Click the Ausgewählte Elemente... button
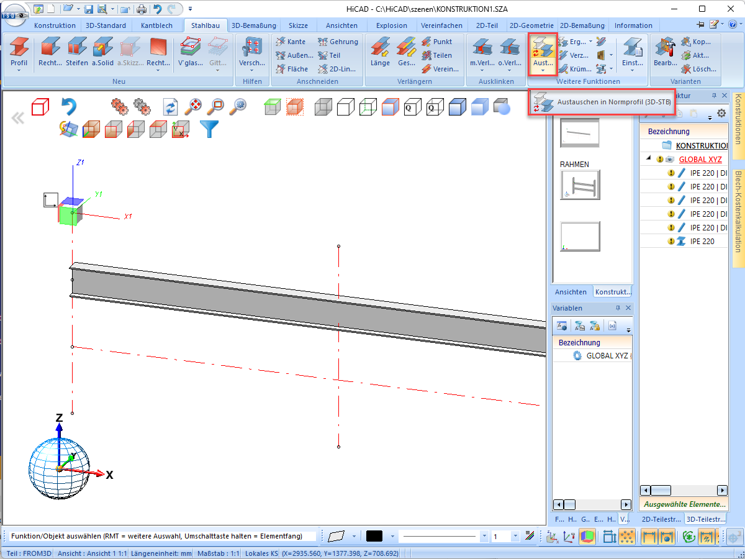Viewport: 745px width, 559px height. [684, 504]
